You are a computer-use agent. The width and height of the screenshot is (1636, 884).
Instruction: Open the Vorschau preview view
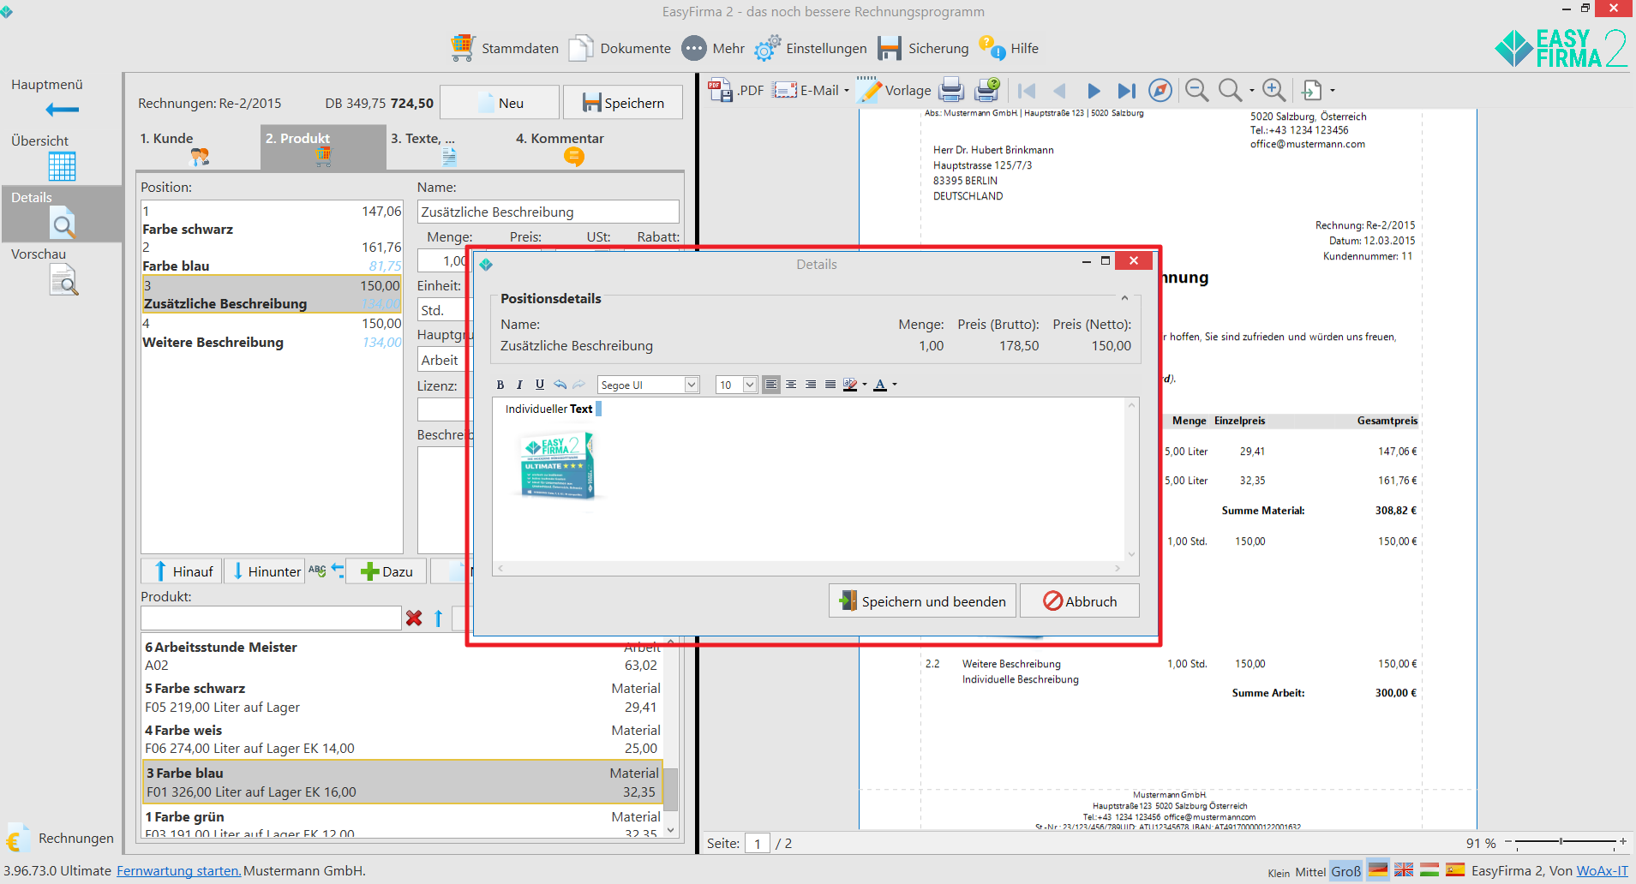click(x=61, y=271)
